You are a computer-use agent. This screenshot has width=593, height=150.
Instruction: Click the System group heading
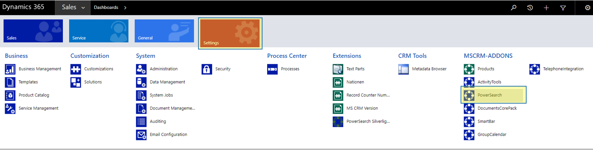(146, 56)
